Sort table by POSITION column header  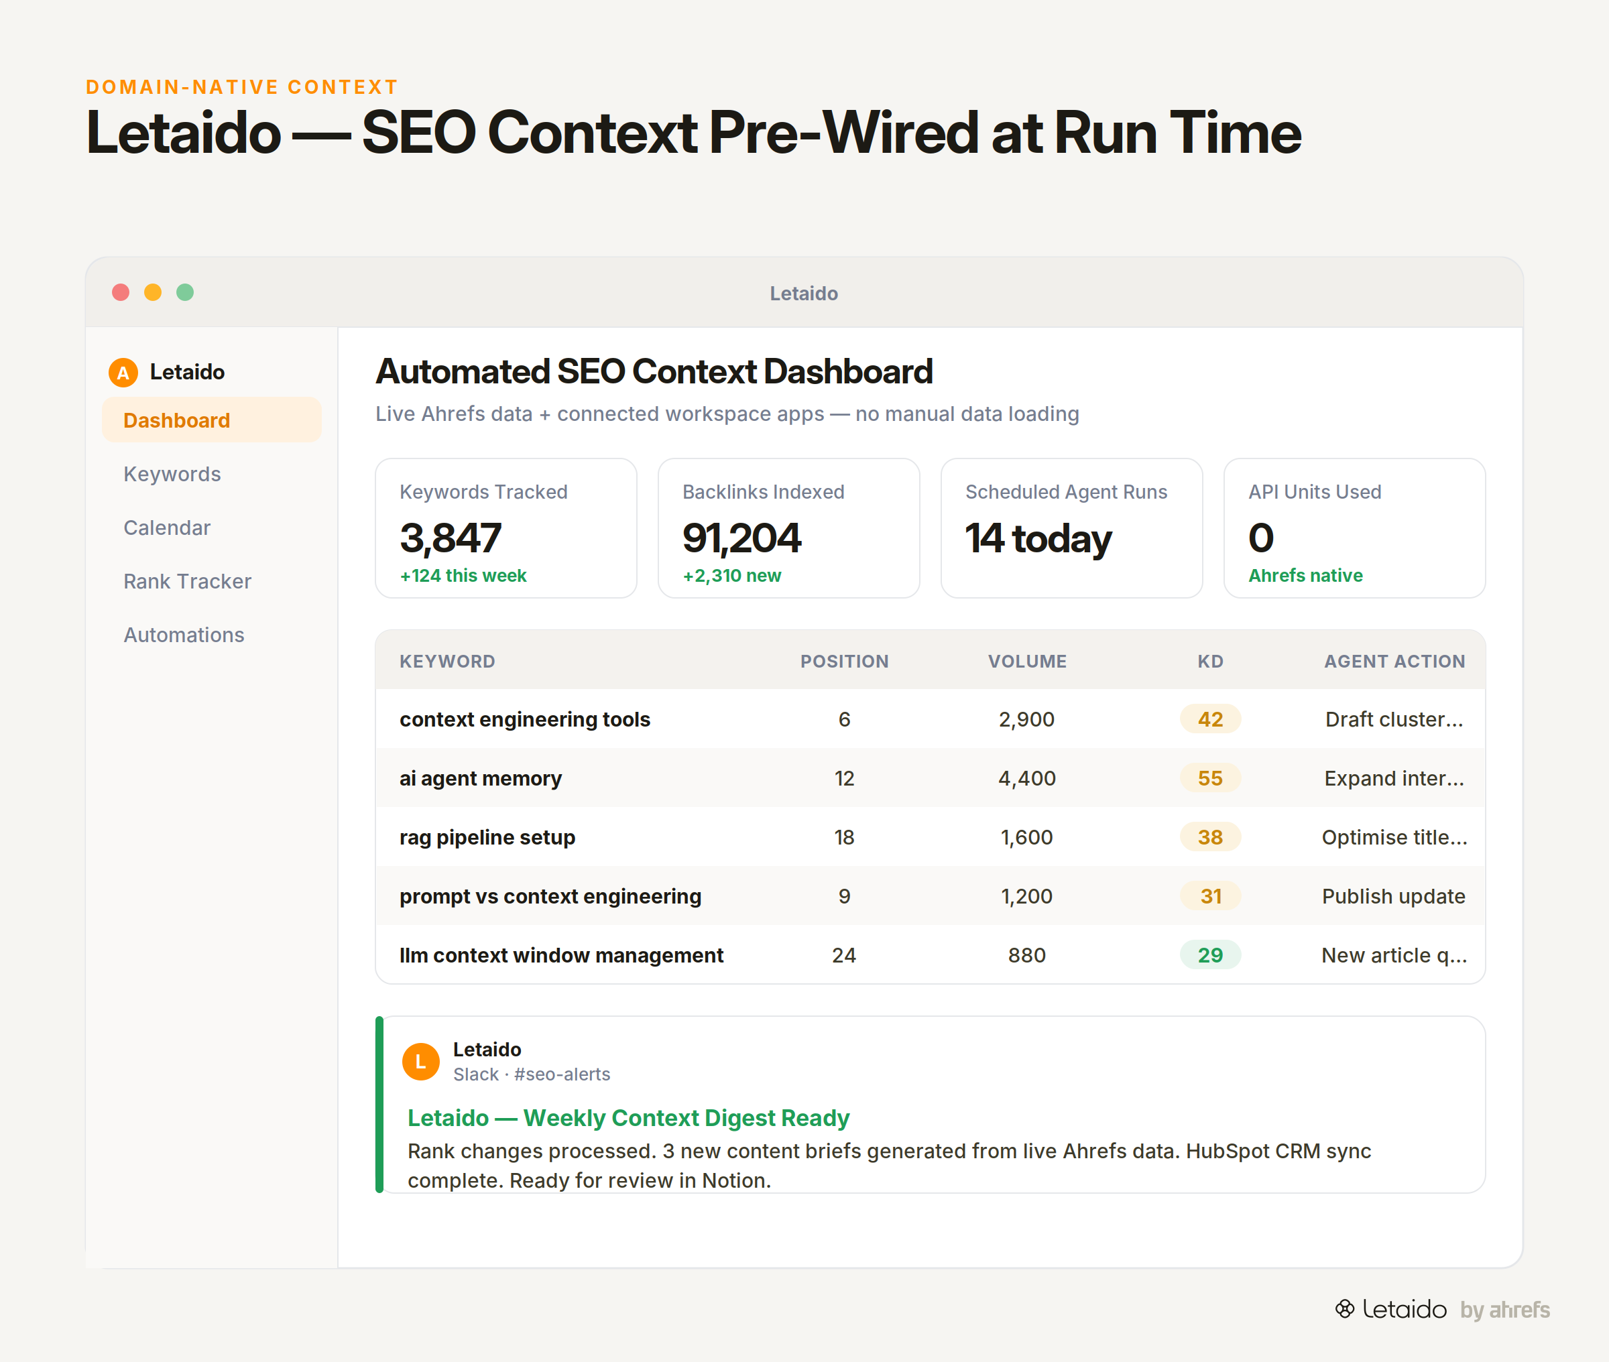coord(845,662)
